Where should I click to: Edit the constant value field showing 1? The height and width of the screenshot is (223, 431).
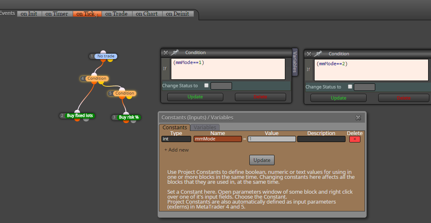pos(272,139)
